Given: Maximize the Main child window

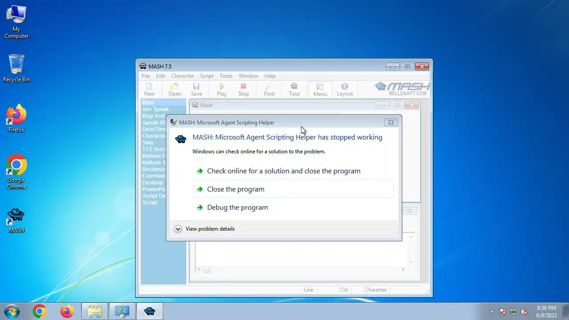Looking at the screenshot, I should 397,105.
